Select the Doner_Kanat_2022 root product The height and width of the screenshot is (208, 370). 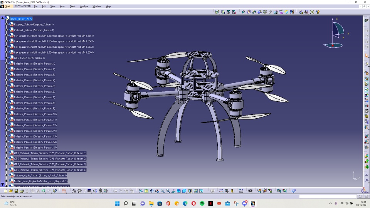pos(21,19)
